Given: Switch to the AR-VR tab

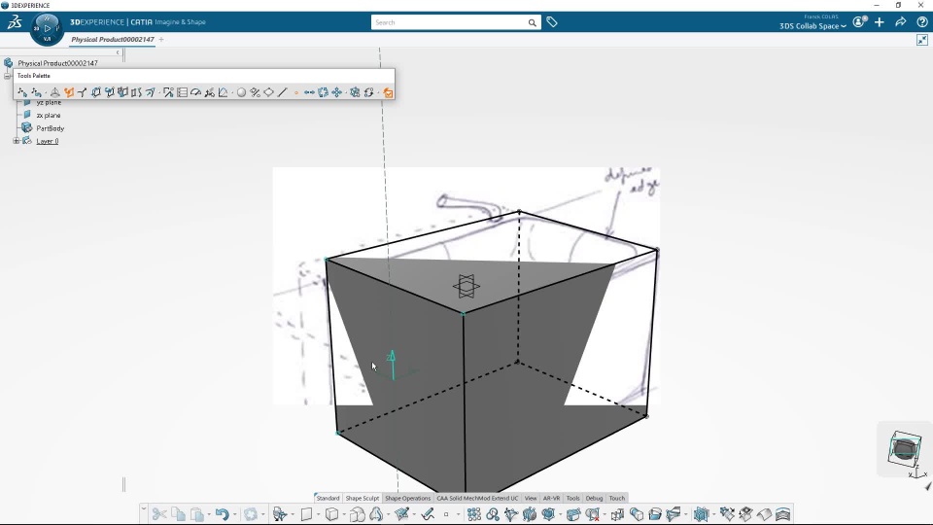Looking at the screenshot, I should 551,498.
